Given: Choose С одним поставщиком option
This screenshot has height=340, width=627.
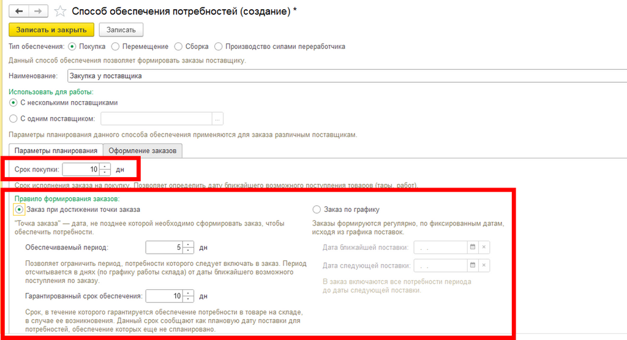Looking at the screenshot, I should point(13,119).
